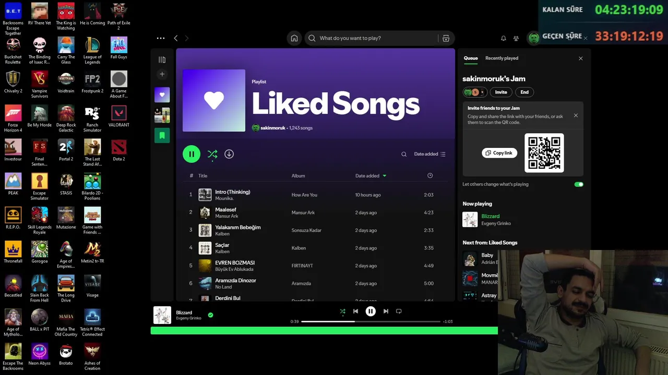Open the Date added sort dropdown
The width and height of the screenshot is (668, 375).
coord(430,154)
